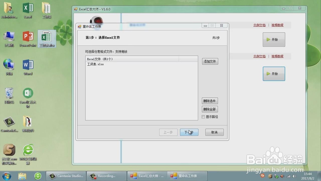
Task: Open the lower 视频教程 link
Action: click(277, 56)
